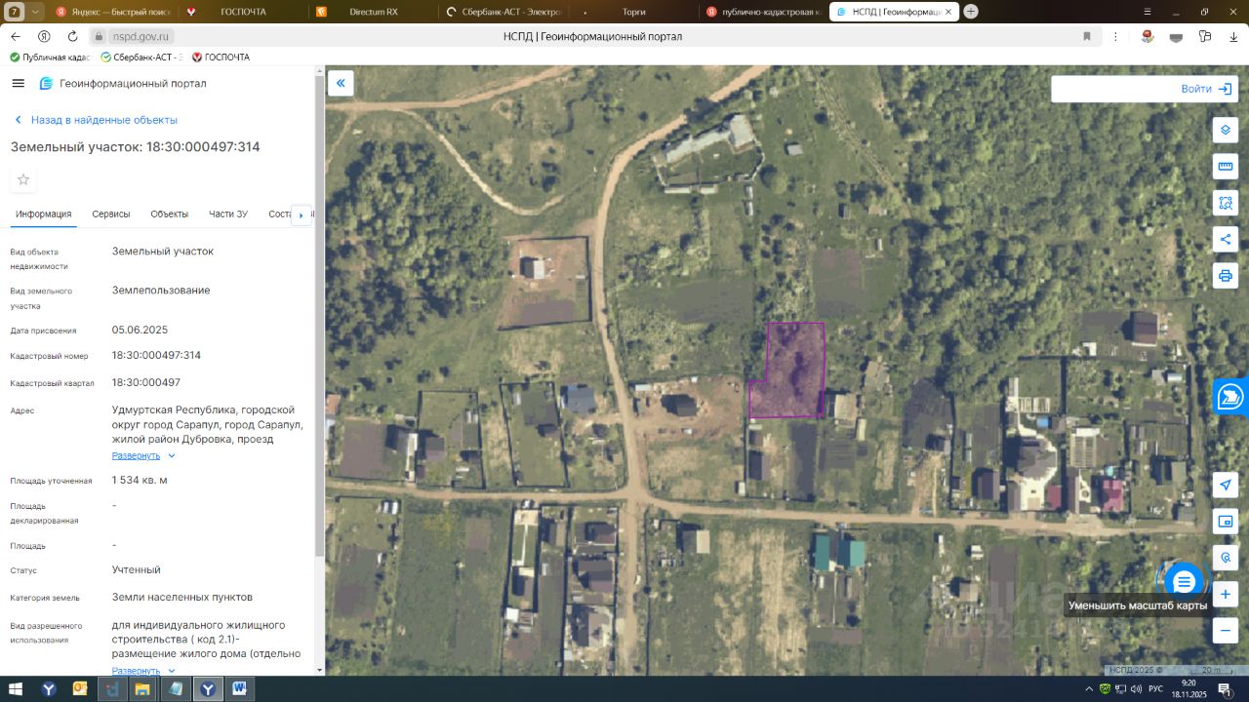Open the Сбербанк-АСТ bookmark
Viewport: 1249px width, 702px height.
(x=142, y=58)
